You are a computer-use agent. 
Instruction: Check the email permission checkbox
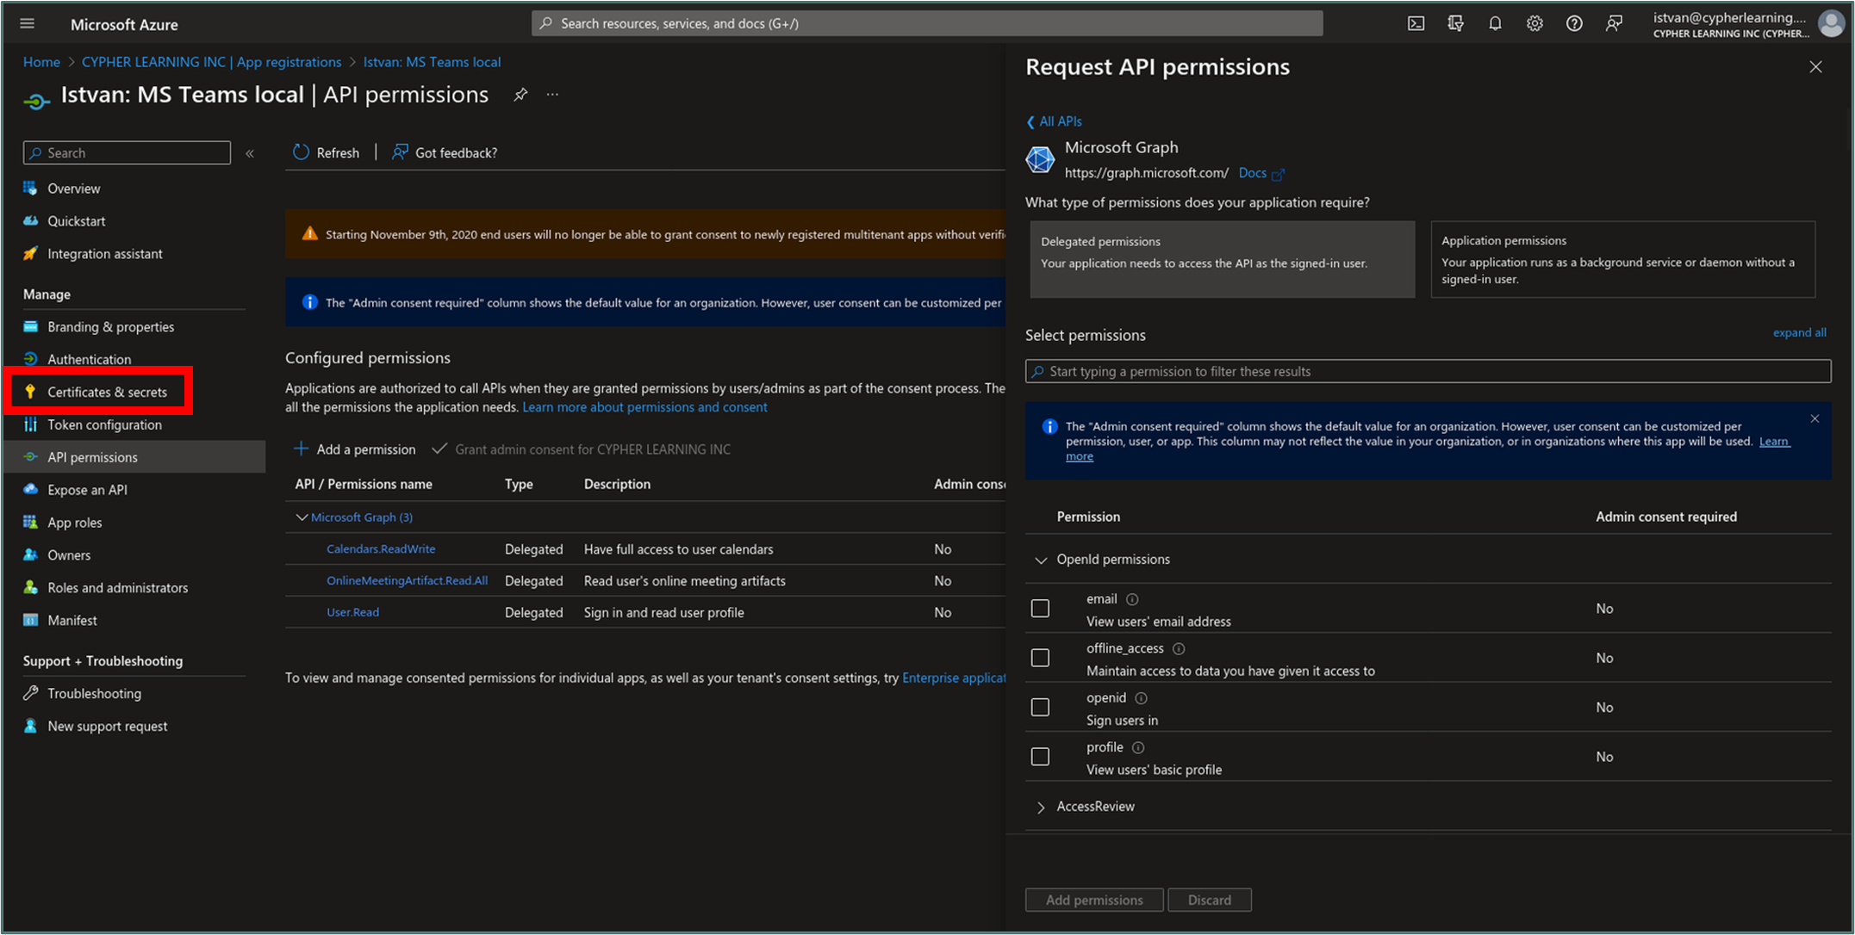tap(1040, 609)
